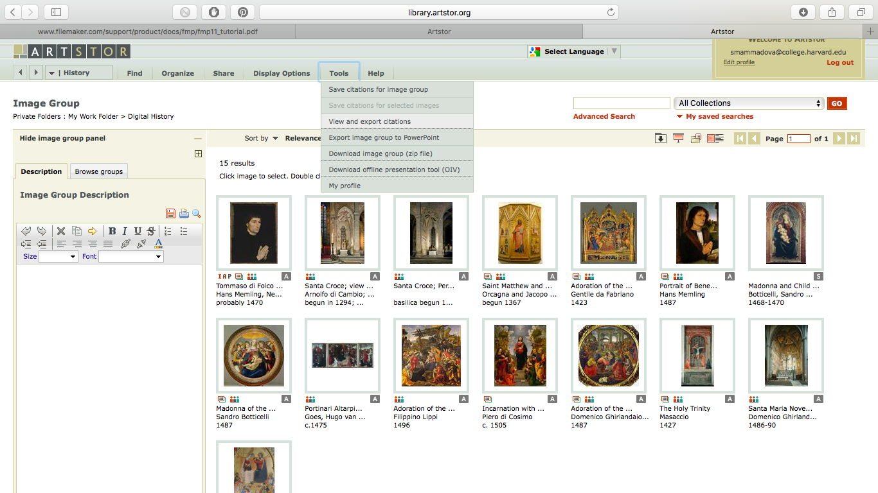
Task: Save the image group description
Action: 170,214
